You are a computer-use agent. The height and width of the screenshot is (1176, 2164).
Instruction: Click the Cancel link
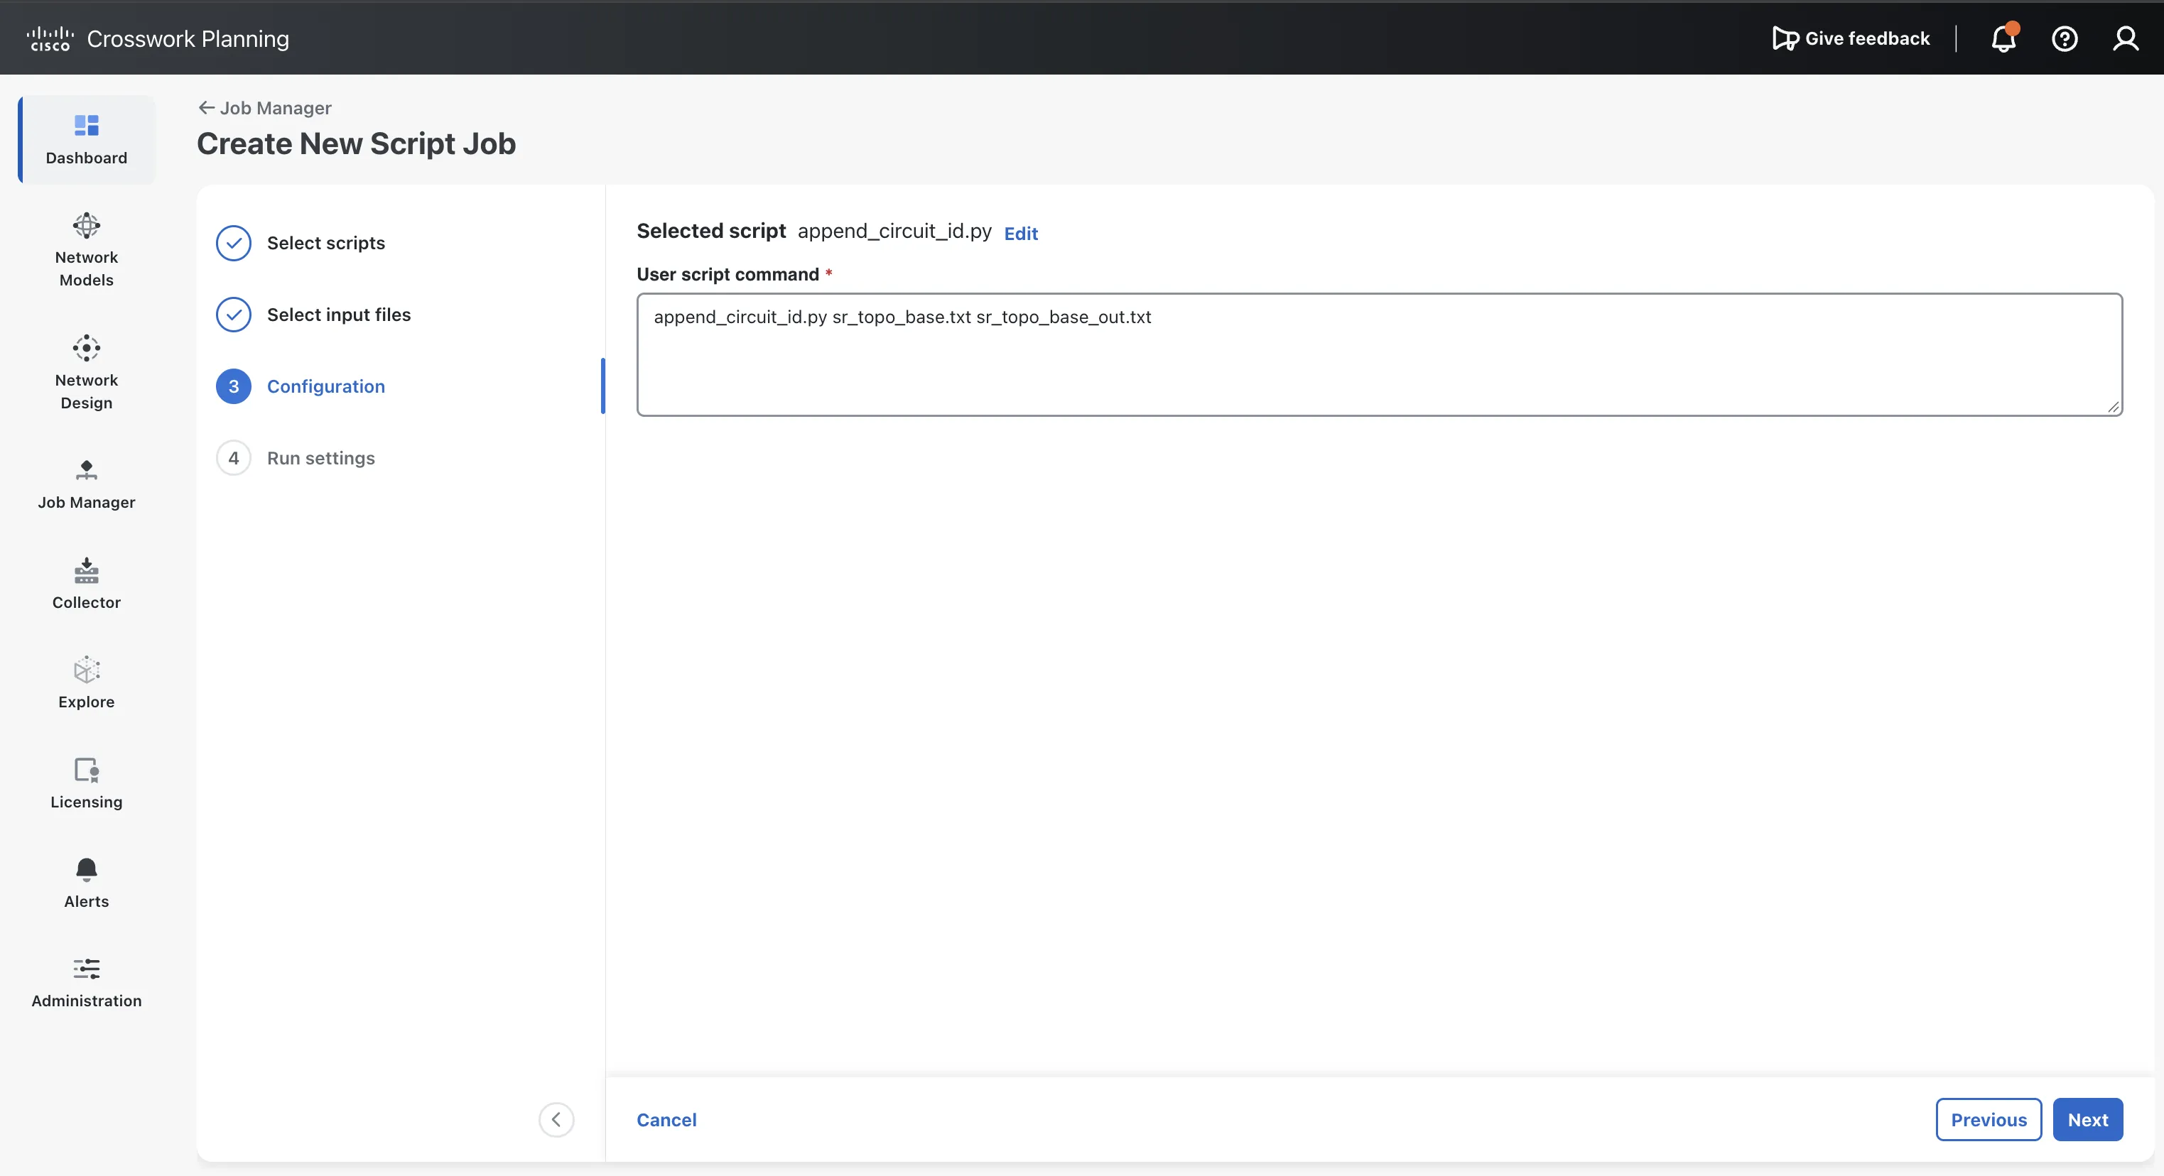click(x=666, y=1120)
